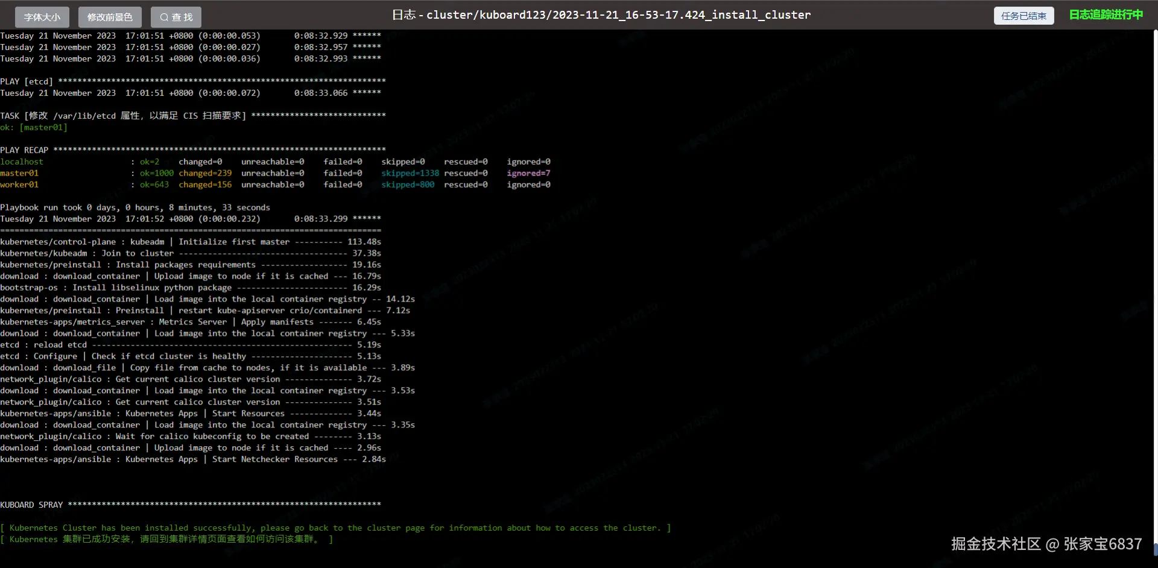Image resolution: width=1158 pixels, height=568 pixels.
Task: Select 'Upload image to node' 2.96s line
Action: click(191, 448)
